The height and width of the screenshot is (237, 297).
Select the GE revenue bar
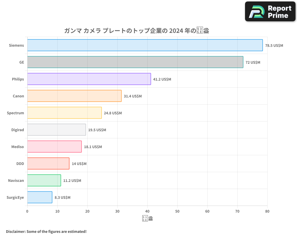click(135, 62)
